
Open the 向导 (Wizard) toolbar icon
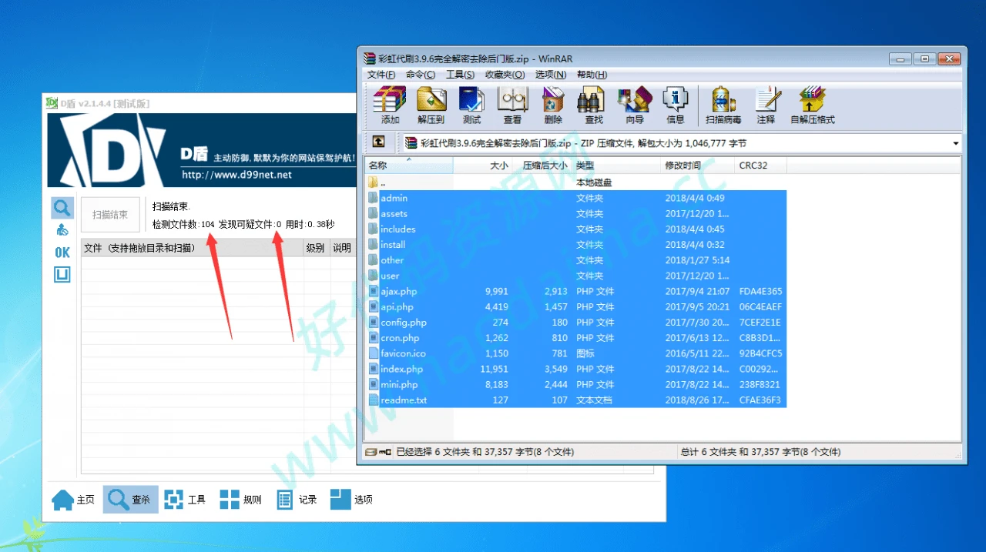coord(635,104)
